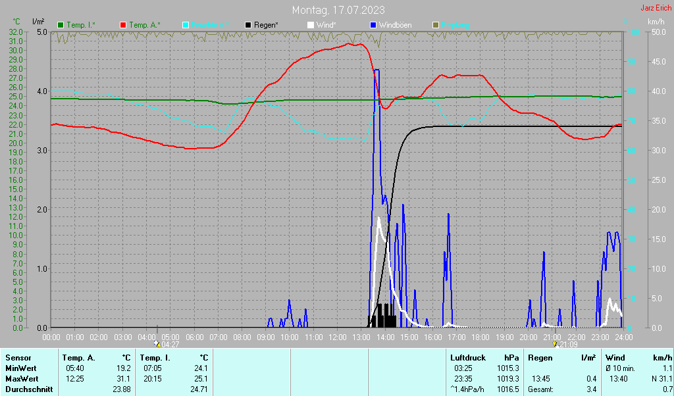Click the '13:45' rain maximum time

541,380
